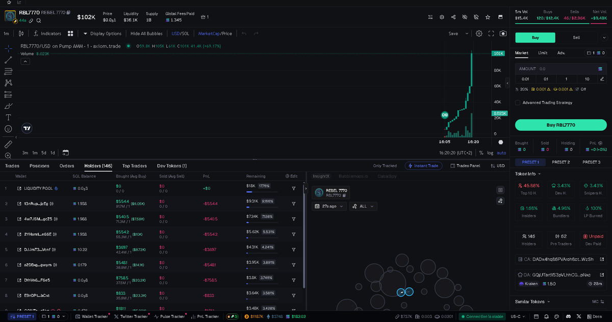Select the 0.01 quick amount
This screenshot has width=612, height=322.
[525, 79]
